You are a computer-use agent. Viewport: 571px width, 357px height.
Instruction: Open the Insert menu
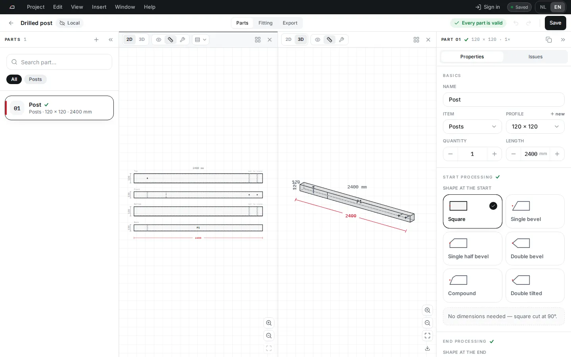(x=99, y=7)
